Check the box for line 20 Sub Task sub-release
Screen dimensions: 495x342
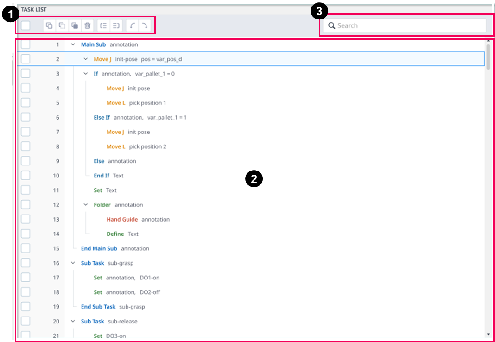point(25,321)
